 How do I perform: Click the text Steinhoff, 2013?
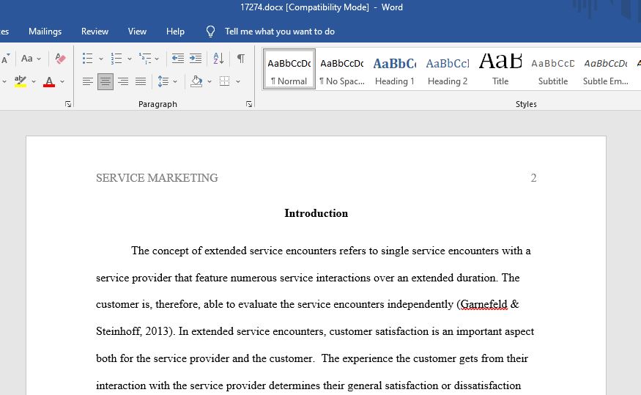[x=132, y=331]
